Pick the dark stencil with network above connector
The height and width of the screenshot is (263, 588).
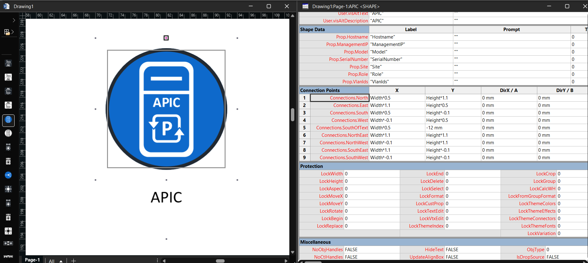tap(8, 91)
